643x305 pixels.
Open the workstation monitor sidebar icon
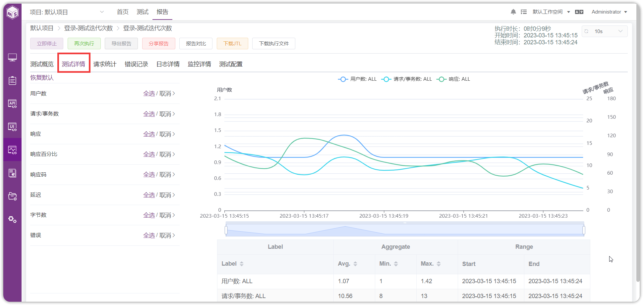(x=12, y=58)
